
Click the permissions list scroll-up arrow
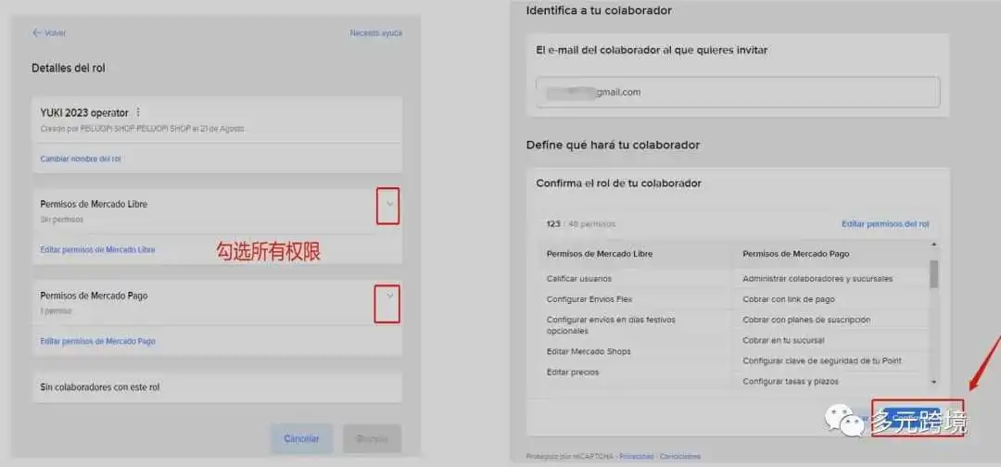pos(934,245)
